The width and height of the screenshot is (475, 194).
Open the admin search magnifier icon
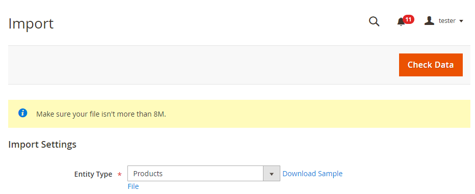[x=374, y=21]
